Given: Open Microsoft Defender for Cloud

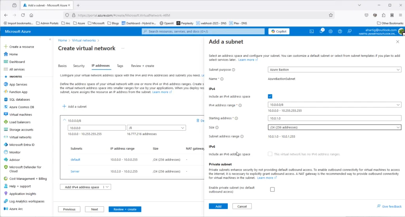Looking at the screenshot, I should tap(23, 169).
